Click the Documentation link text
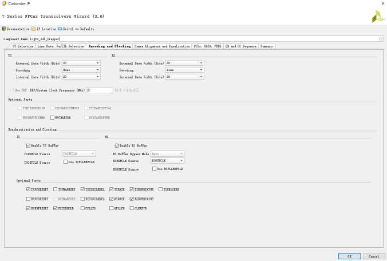The width and height of the screenshot is (387, 261). pos(18,29)
